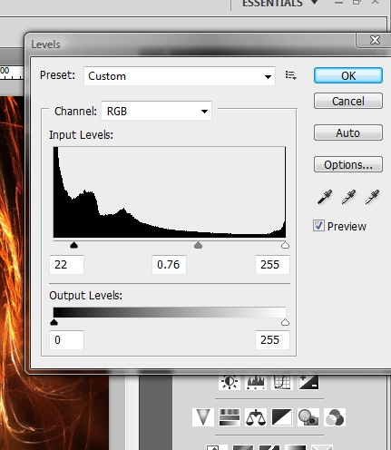Toggle the Preview checkbox

coord(318,226)
